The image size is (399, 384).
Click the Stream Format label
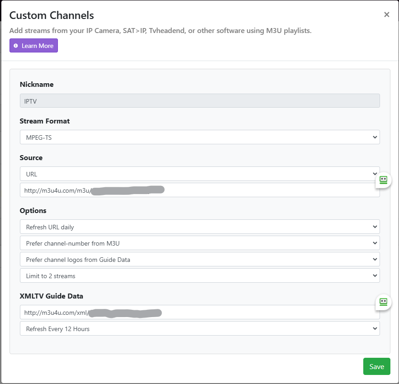pos(45,121)
